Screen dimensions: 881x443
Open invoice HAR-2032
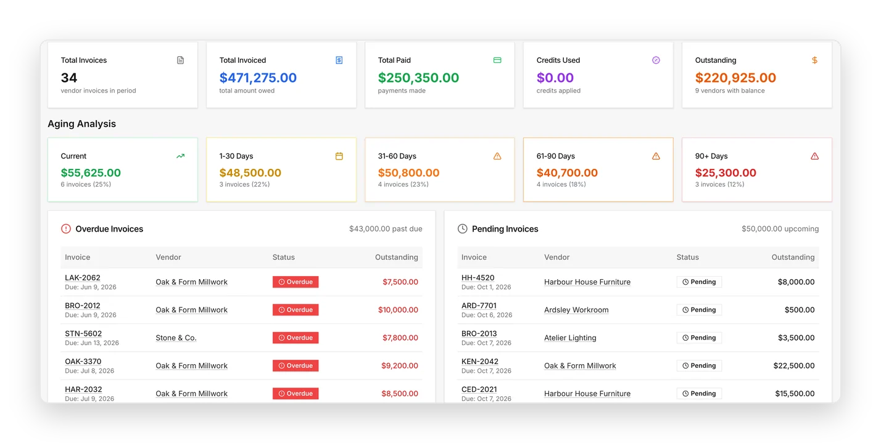[83, 389]
